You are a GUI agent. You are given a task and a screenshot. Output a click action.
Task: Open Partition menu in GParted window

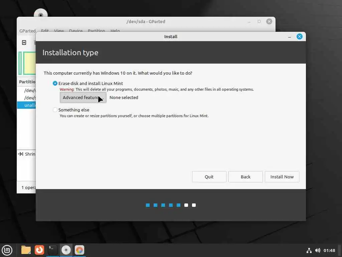point(96,31)
